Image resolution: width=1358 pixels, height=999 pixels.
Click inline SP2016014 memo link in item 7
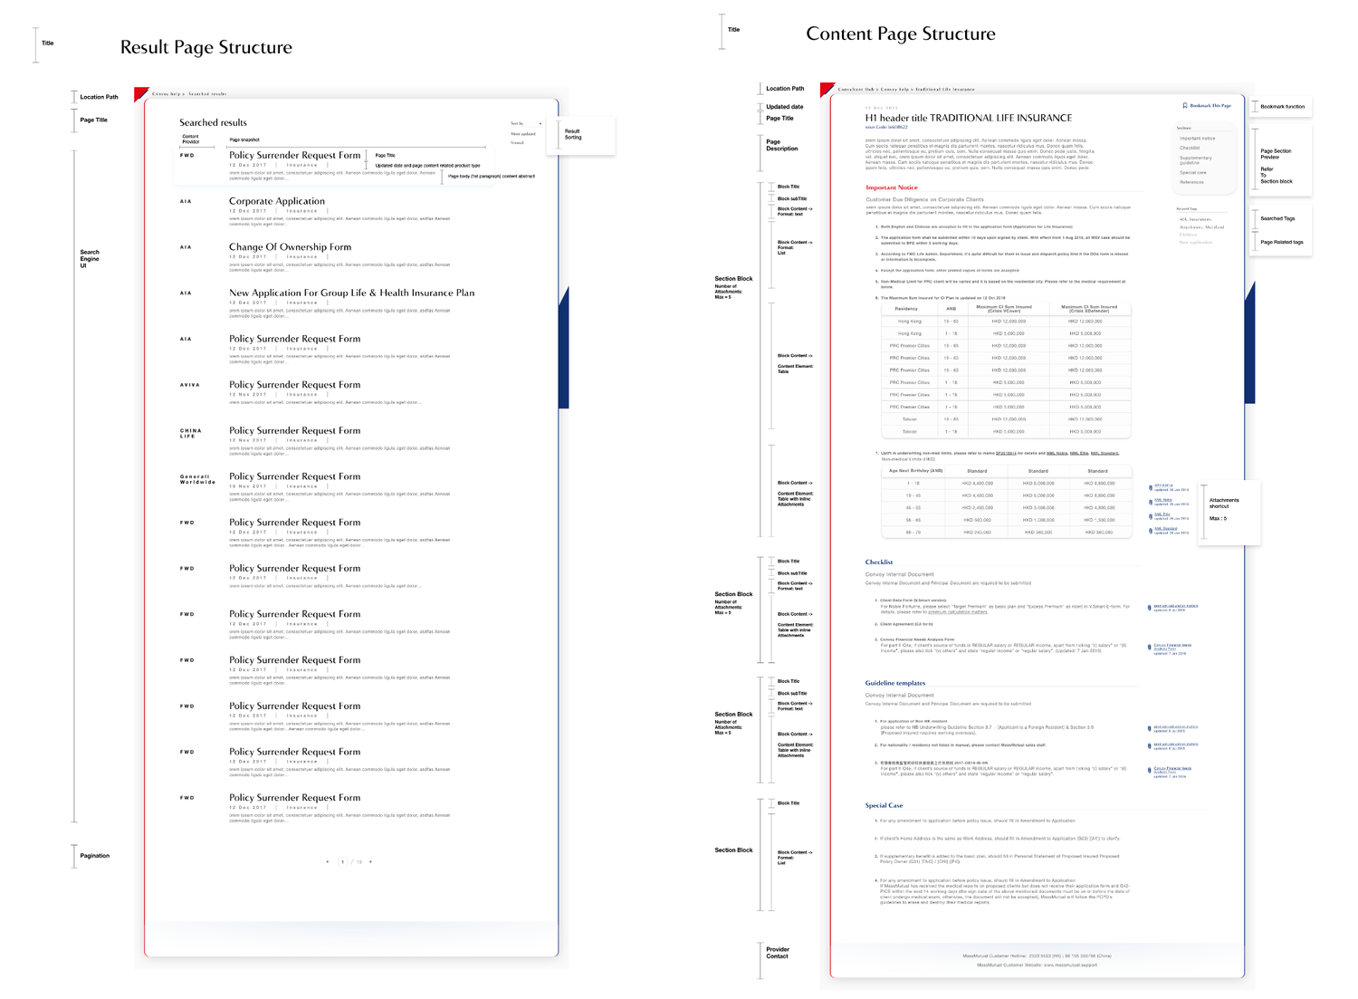pyautogui.click(x=1006, y=453)
